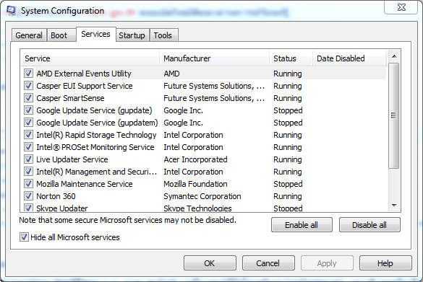The height and width of the screenshot is (282, 423).
Task: Click the greyed-out Apply button
Action: coord(327,263)
